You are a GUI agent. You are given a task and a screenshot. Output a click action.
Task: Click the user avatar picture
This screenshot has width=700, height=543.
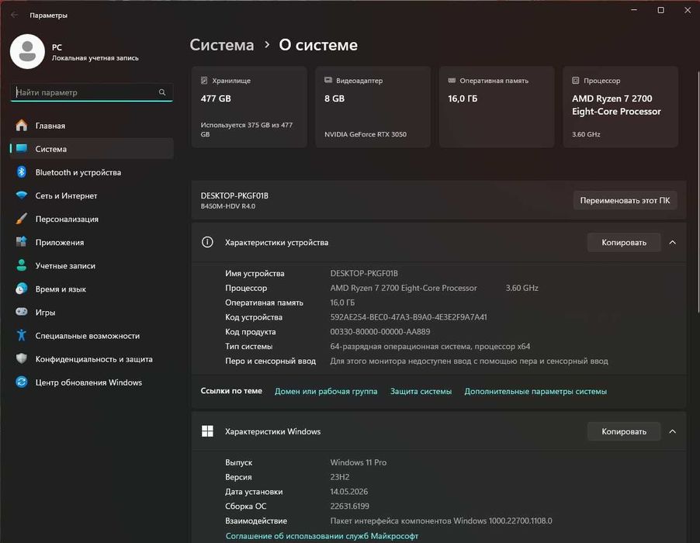point(27,52)
